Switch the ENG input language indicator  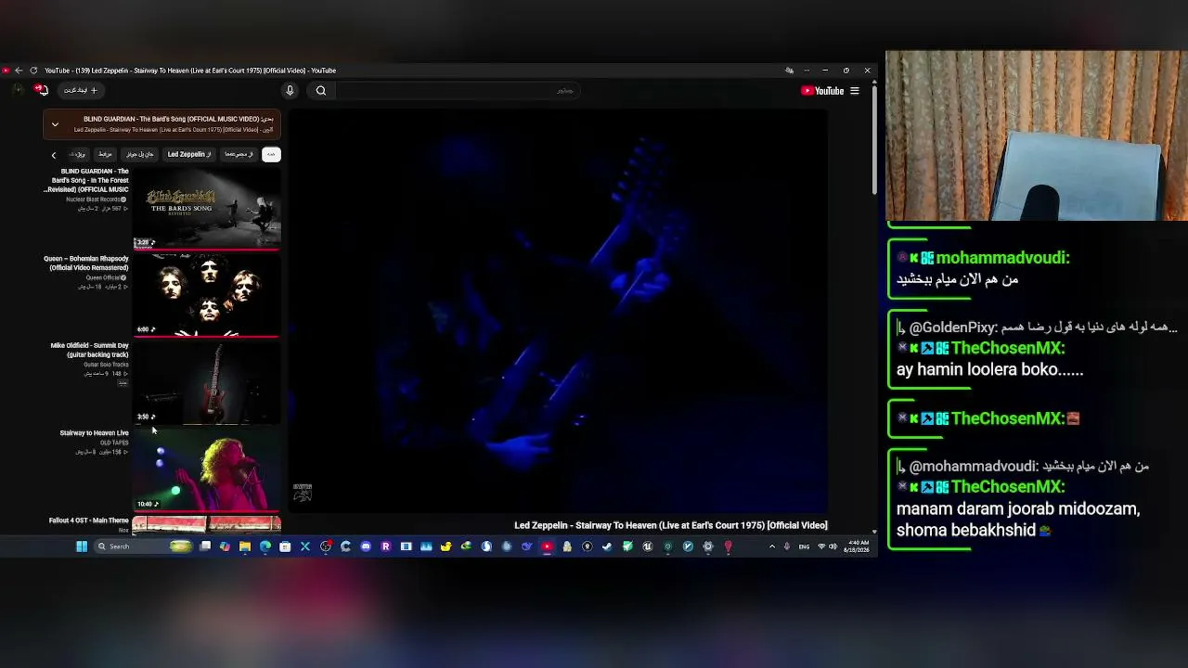point(804,546)
